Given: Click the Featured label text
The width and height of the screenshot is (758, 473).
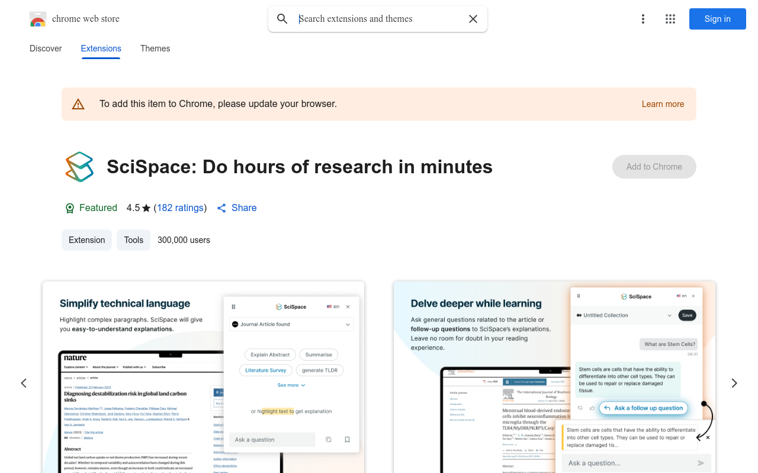Looking at the screenshot, I should (98, 208).
